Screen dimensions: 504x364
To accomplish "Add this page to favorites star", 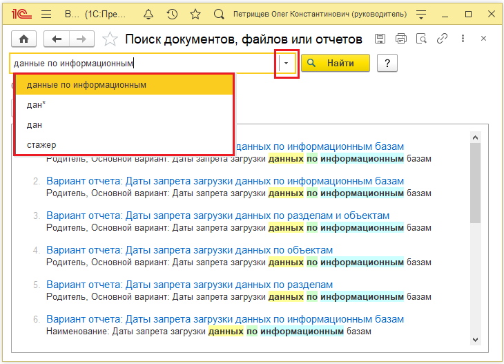I will point(110,39).
